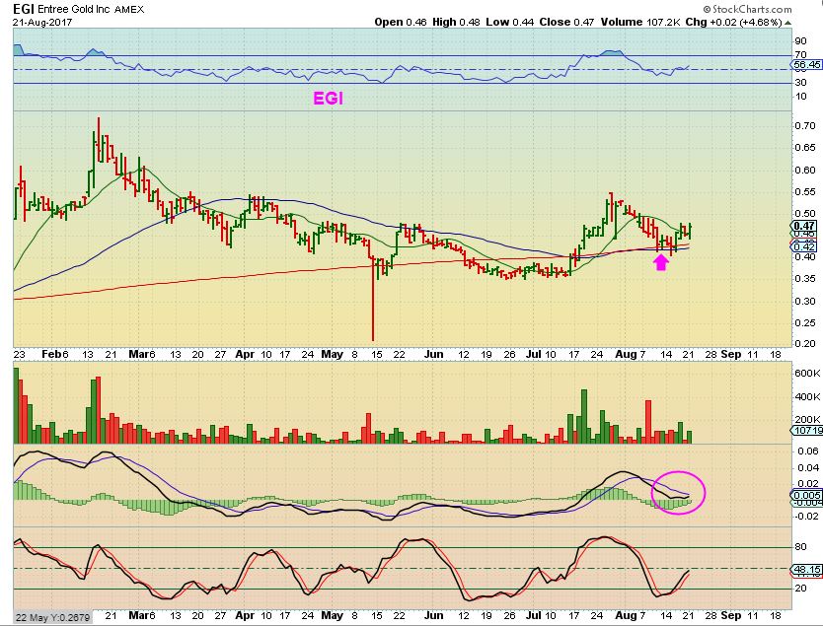Click the tallest green July volume bar

coord(583,416)
